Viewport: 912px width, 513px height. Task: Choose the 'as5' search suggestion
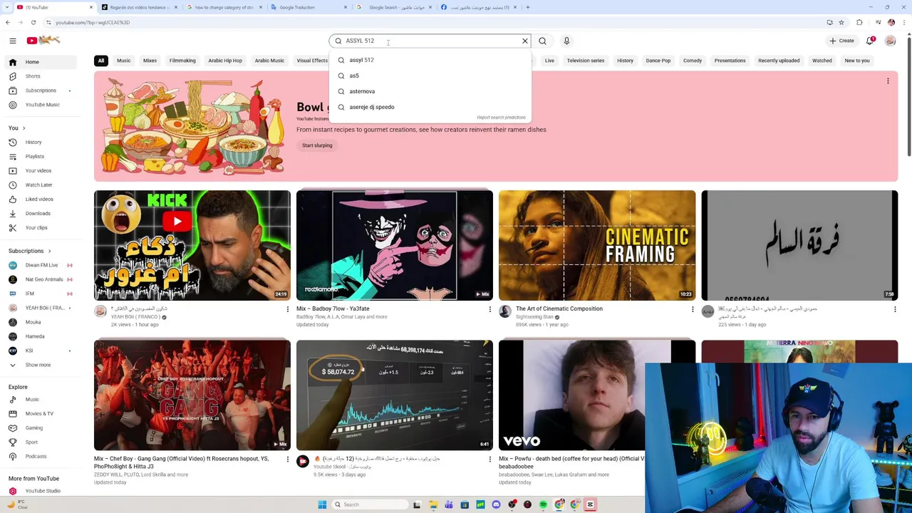(x=430, y=76)
